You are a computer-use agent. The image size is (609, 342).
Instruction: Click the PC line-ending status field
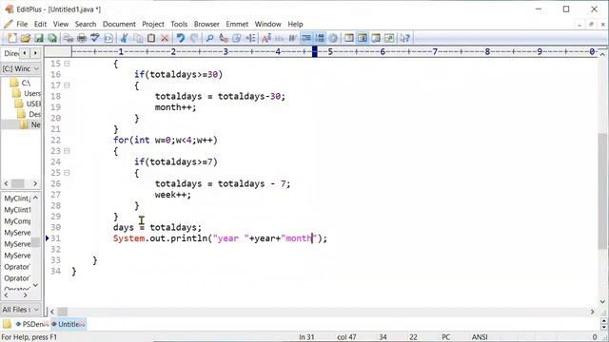click(x=446, y=337)
